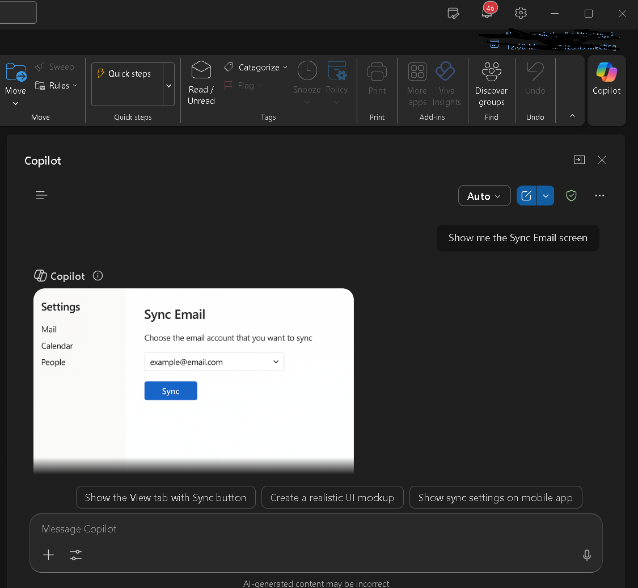Click the microphone icon for voice input

(587, 555)
